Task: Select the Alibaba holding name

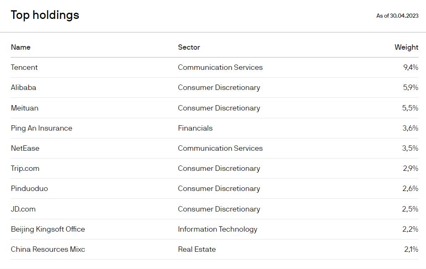Action: tap(23, 87)
